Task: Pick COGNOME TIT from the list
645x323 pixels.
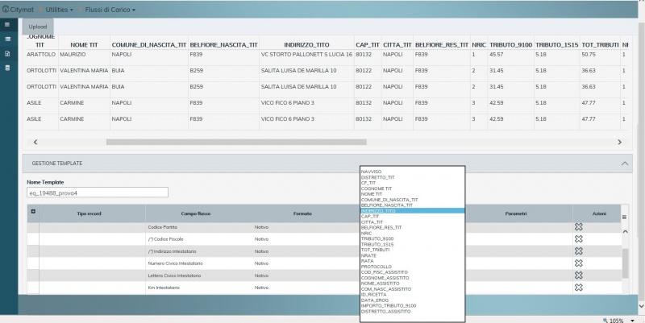Action: (x=378, y=188)
